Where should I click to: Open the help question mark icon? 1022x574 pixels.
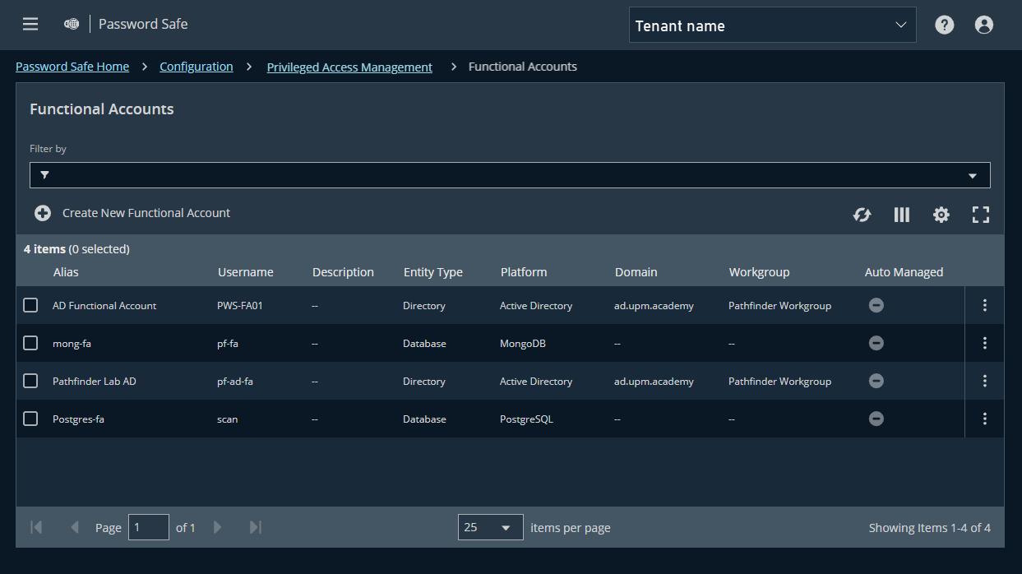tap(944, 25)
